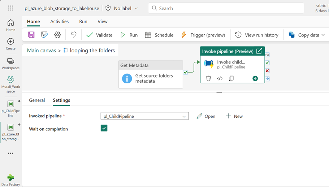Click the red On-fail connector on Invoke pipeline

click(267, 71)
